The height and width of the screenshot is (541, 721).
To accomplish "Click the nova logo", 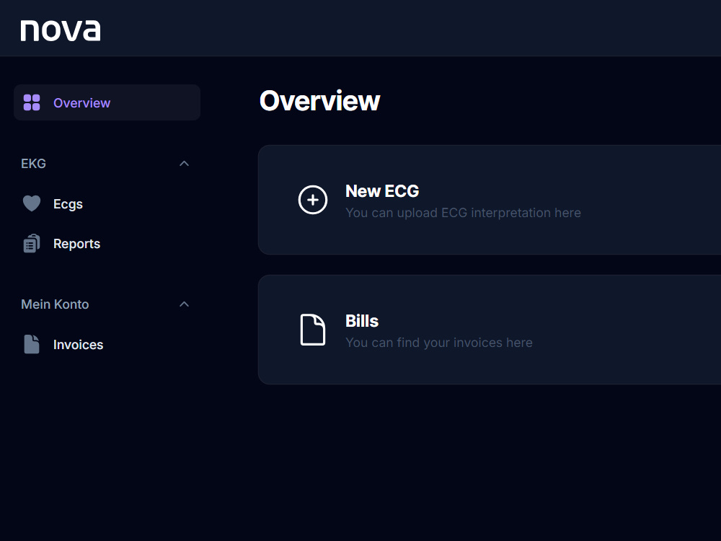I will click(x=61, y=30).
